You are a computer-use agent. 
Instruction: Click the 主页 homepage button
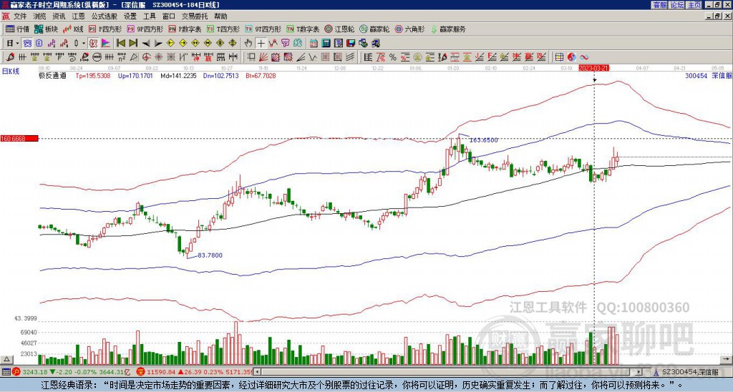click(694, 5)
